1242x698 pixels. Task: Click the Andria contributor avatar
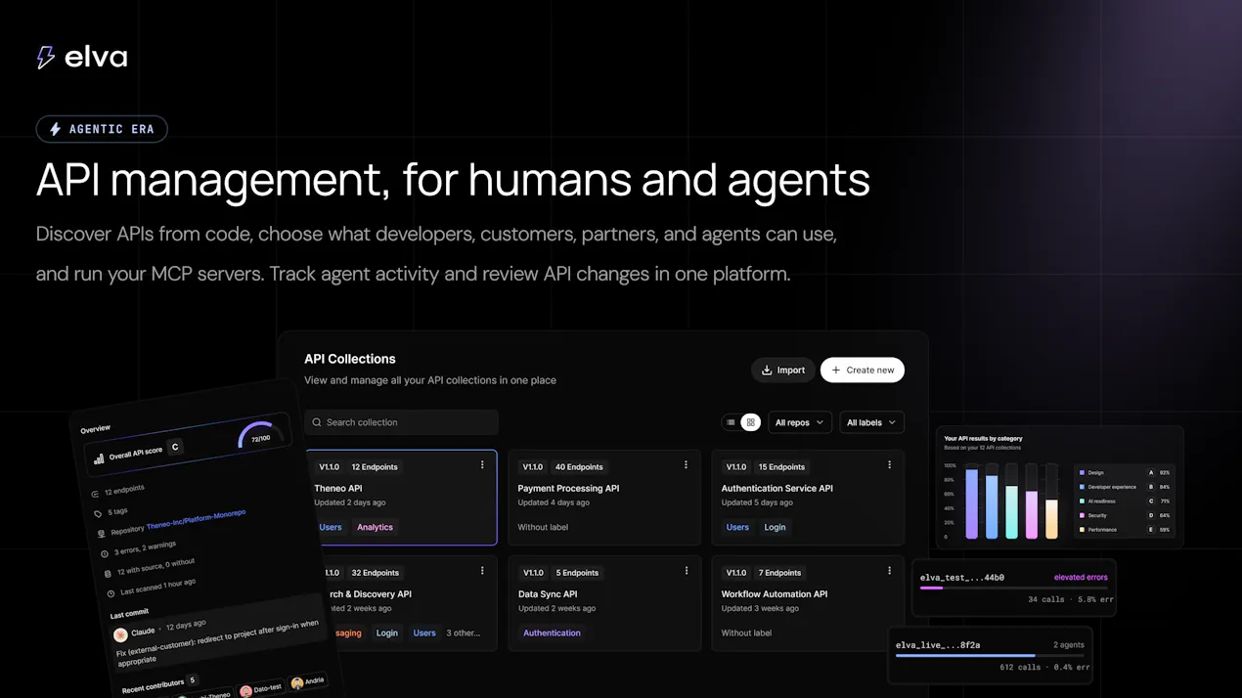click(x=296, y=683)
